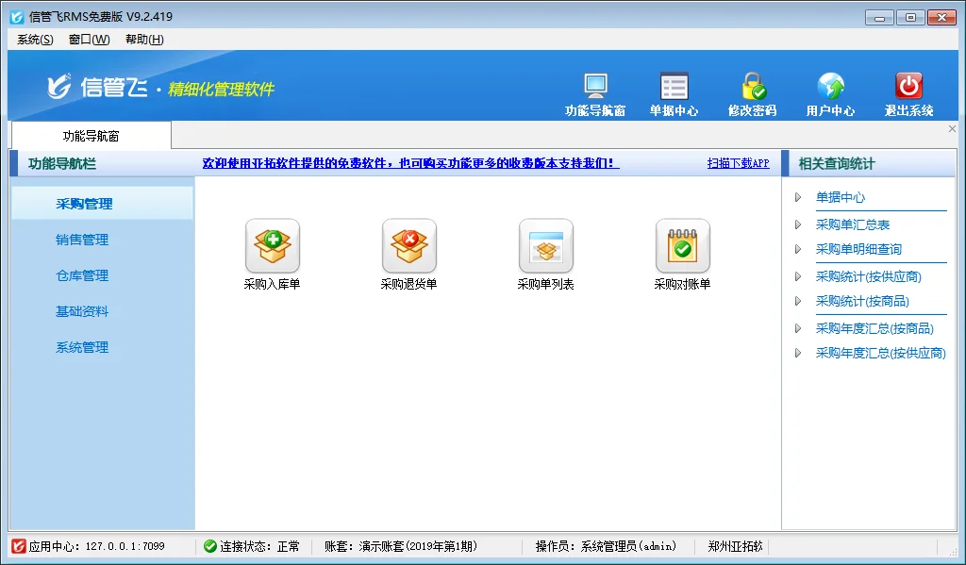Minimize the application window
Image resolution: width=966 pixels, height=565 pixels.
coord(879,18)
